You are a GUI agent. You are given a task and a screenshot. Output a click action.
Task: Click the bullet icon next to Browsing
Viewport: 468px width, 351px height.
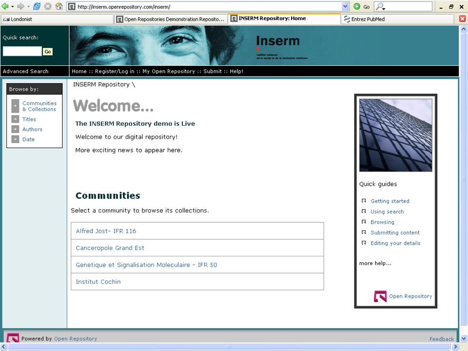click(364, 222)
